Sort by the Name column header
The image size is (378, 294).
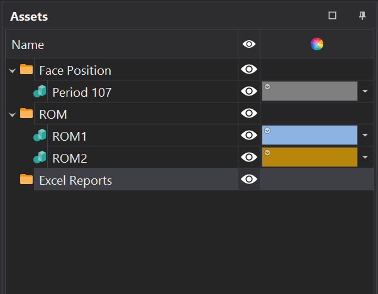[28, 45]
